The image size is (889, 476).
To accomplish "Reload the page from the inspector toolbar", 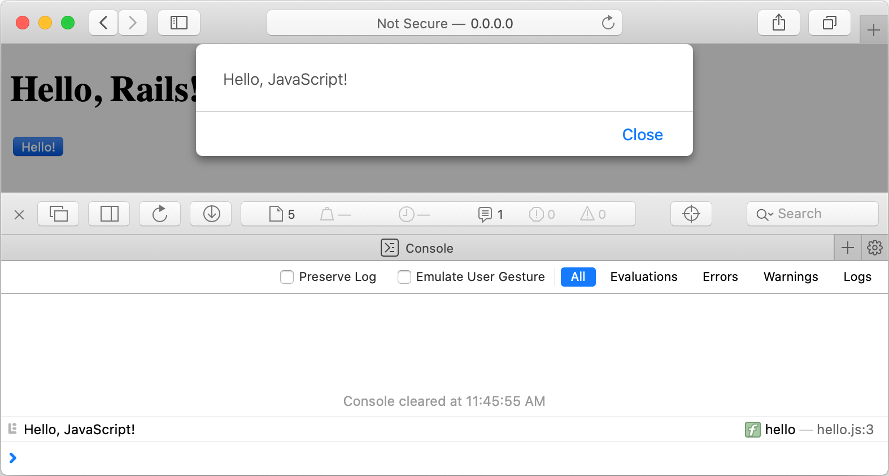I will [160, 214].
